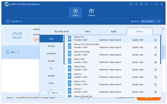The height and width of the screenshot is (104, 167).
Task: Click the Search box in brand list
Action: coord(52,93)
